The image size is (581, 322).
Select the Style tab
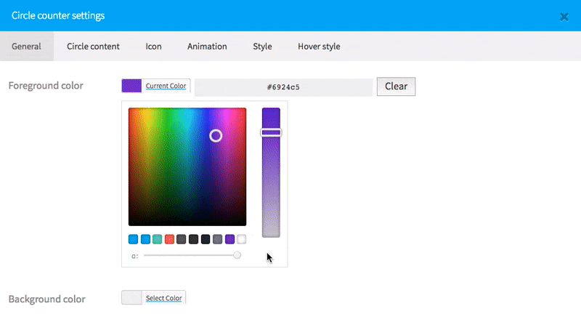tap(262, 47)
